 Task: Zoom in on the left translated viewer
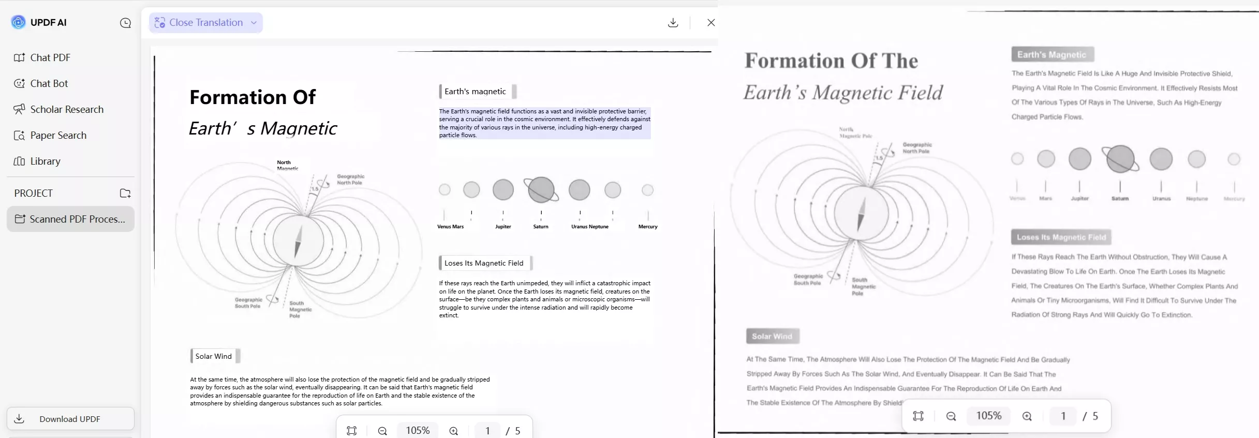click(x=454, y=431)
